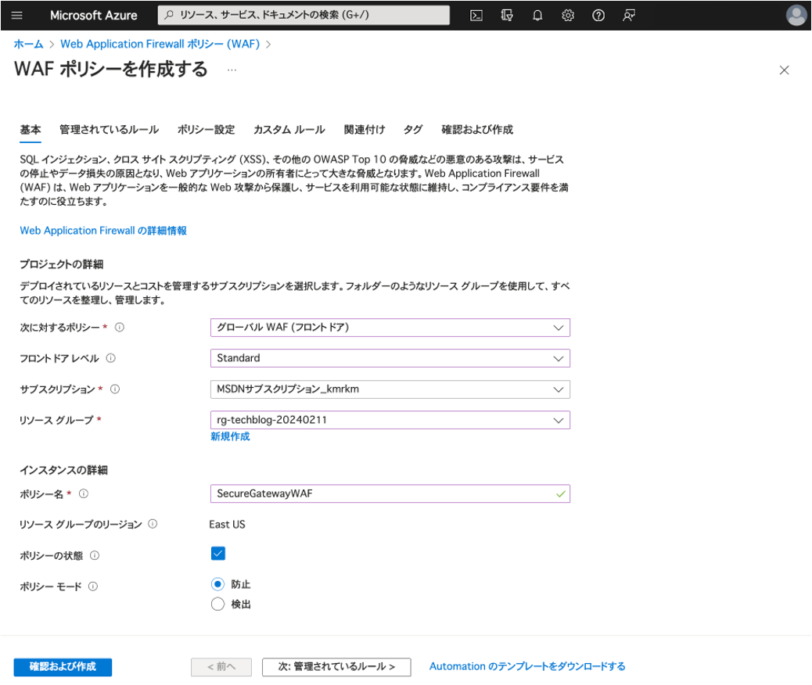Open user account avatar
Viewport: 812px width, 685px height.
click(796, 15)
